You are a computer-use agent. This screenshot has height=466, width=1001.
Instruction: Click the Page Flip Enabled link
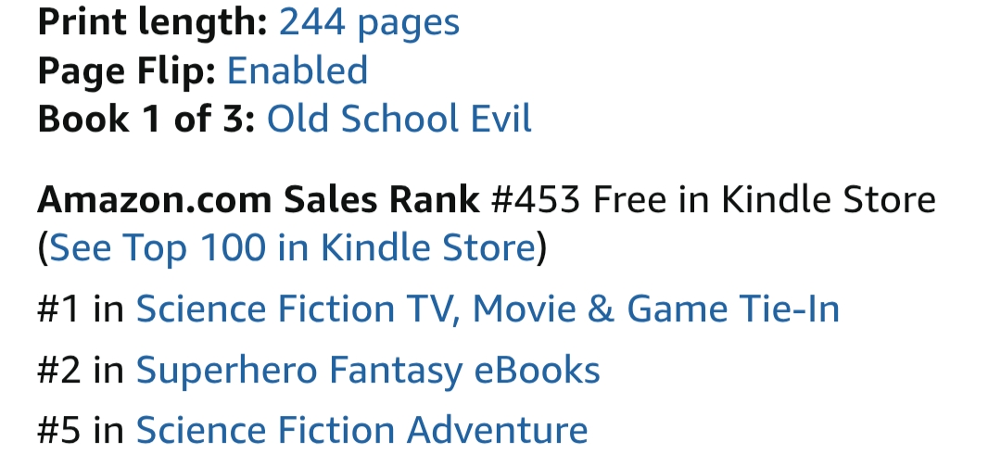(297, 70)
